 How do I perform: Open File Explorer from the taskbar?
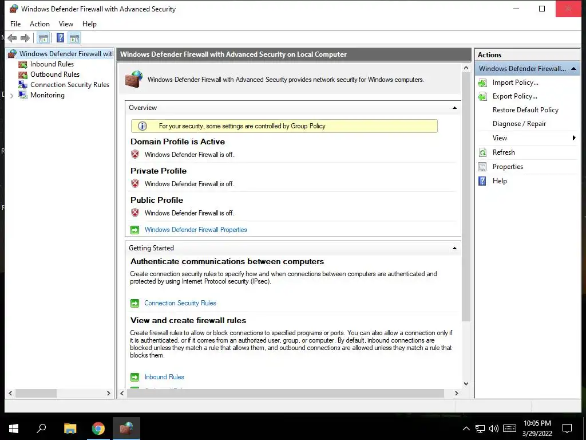(70, 429)
